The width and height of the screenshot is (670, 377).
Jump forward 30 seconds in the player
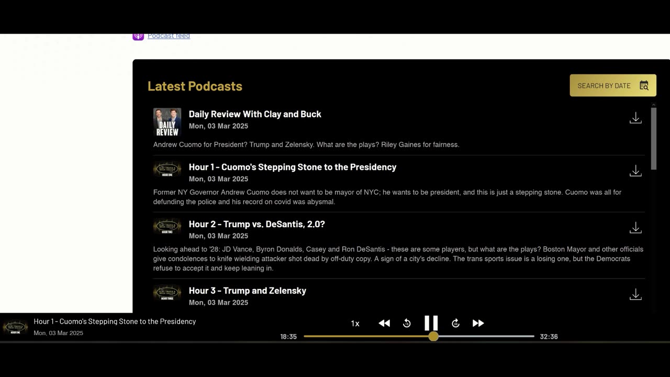pyautogui.click(x=455, y=323)
